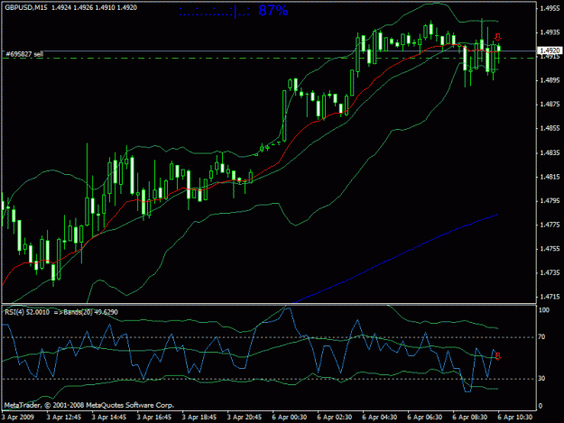Click the 1.4875 price scale label

(x=550, y=105)
